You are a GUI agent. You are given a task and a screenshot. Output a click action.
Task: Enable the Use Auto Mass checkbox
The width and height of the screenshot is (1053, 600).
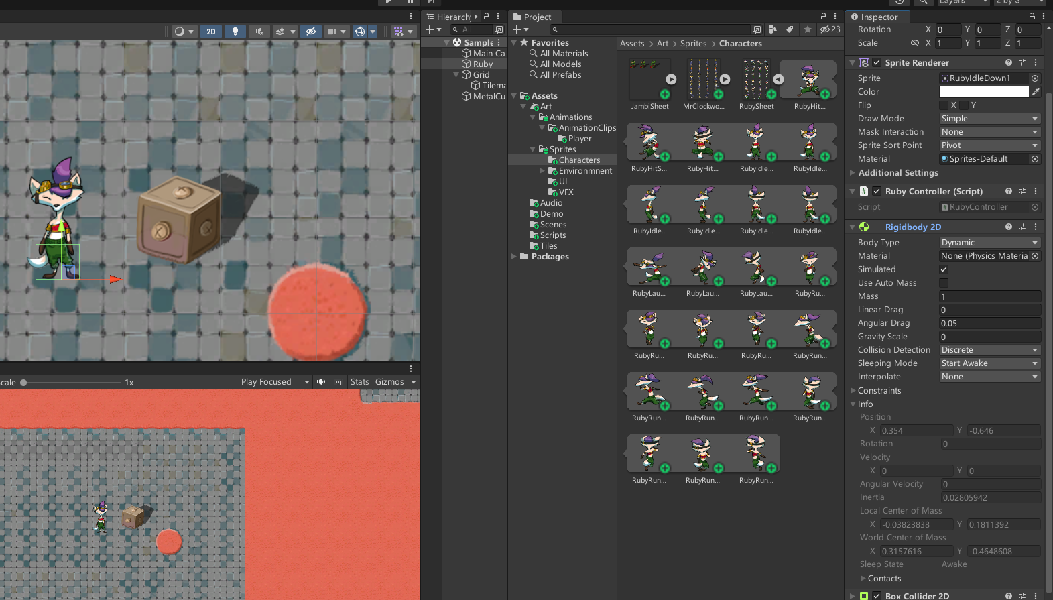944,283
